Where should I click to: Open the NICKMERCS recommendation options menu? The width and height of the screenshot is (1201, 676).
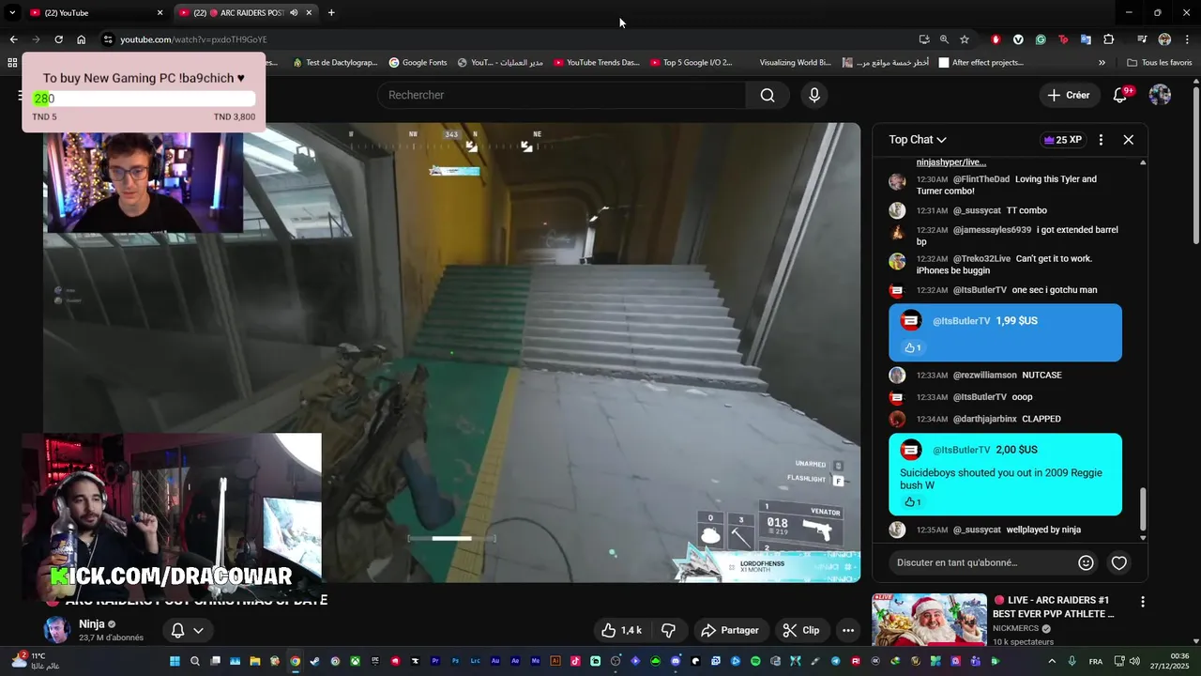[1142, 601]
